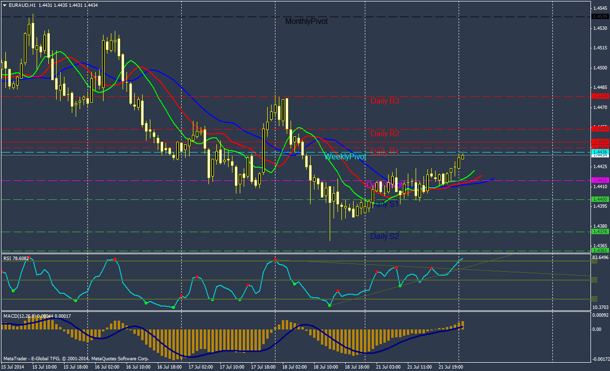610x371 pixels.
Task: Click the blue Daily S2 label
Action: click(x=384, y=236)
